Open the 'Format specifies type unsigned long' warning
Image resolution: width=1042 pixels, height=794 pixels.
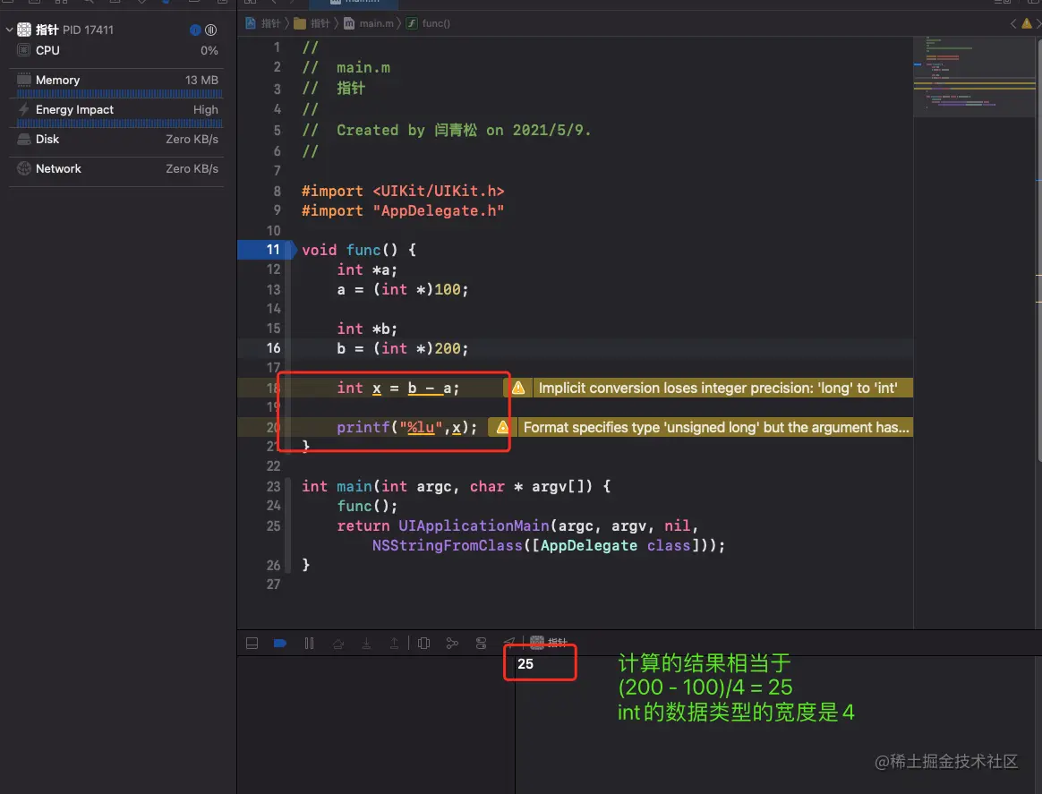716,427
